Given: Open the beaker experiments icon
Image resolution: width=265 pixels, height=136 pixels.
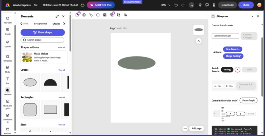Looking at the screenshot, I should point(214,5).
